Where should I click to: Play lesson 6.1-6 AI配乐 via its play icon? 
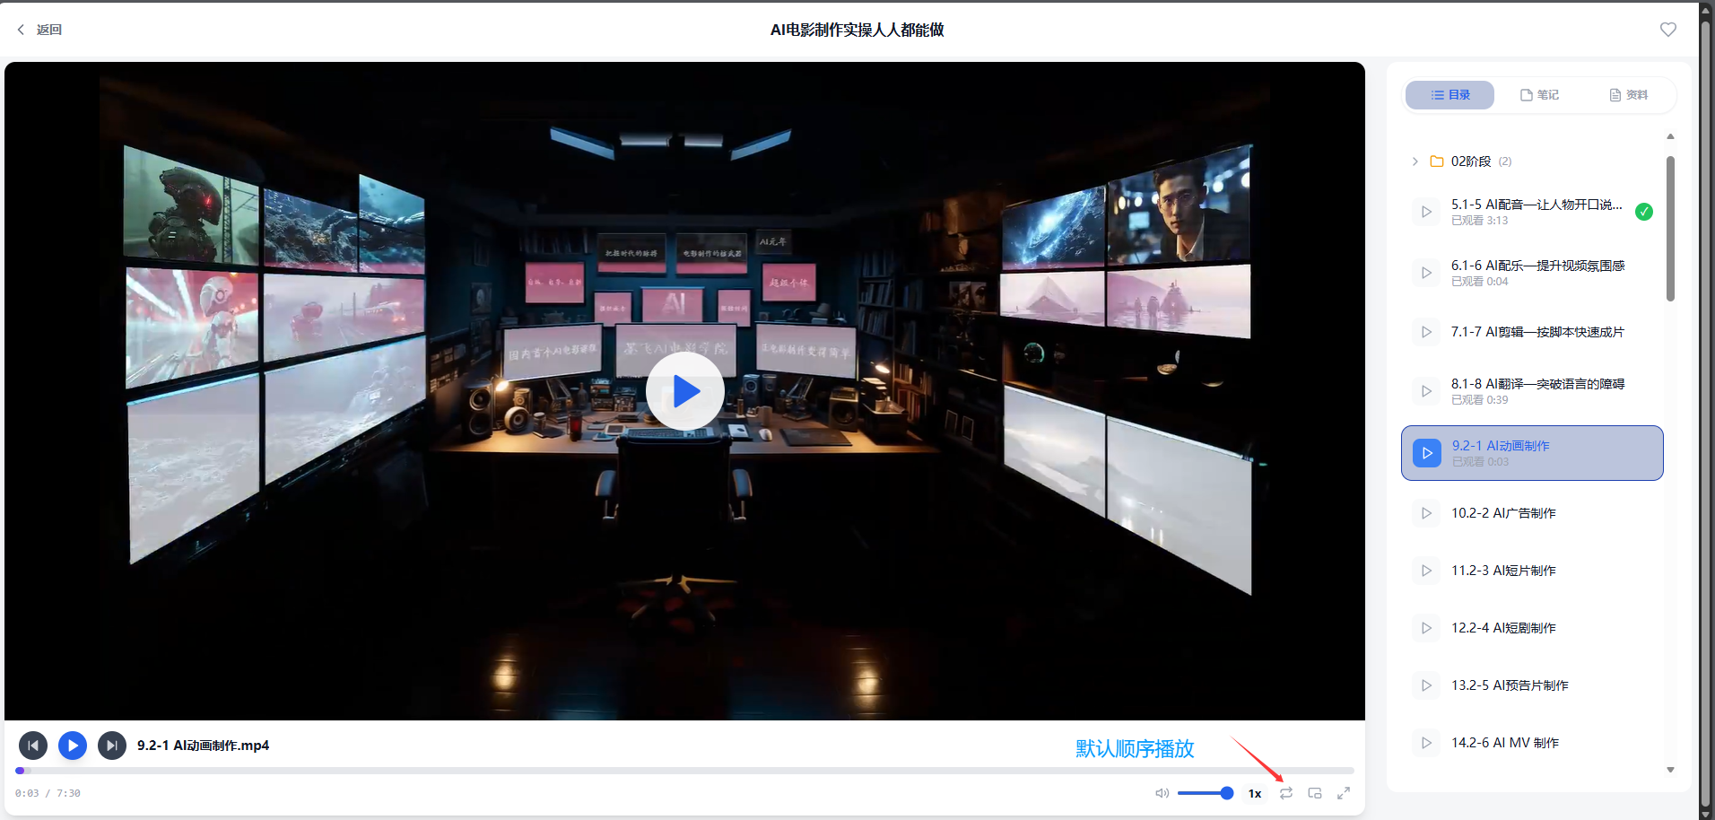click(1426, 273)
